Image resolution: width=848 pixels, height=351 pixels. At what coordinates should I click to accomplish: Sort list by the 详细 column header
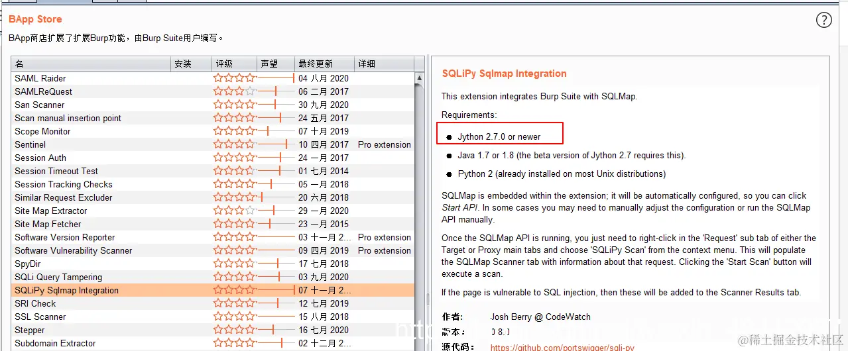(x=385, y=64)
